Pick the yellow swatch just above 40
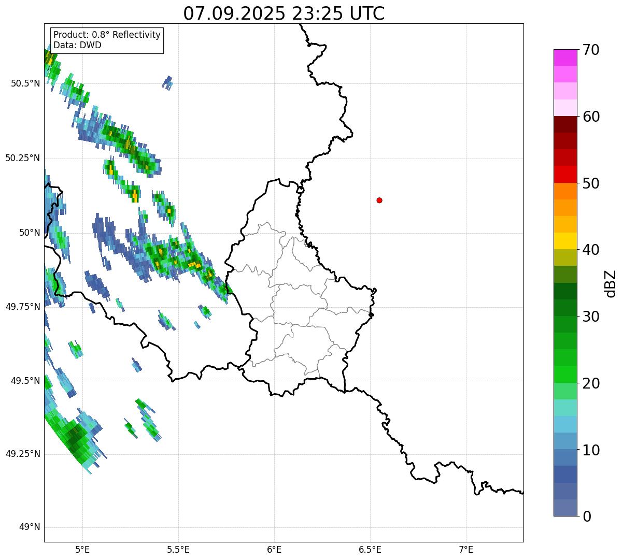Viewport: 623px width, 560px height. [565, 241]
